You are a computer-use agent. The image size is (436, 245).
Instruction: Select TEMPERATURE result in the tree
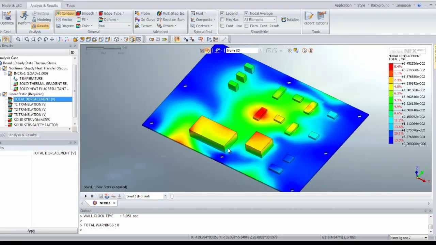point(31,79)
